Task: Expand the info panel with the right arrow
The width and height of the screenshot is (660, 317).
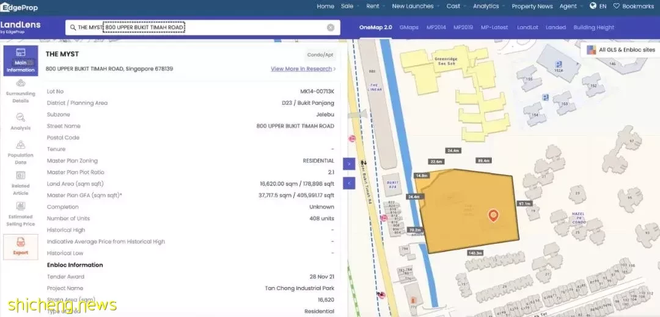Action: coord(349,164)
